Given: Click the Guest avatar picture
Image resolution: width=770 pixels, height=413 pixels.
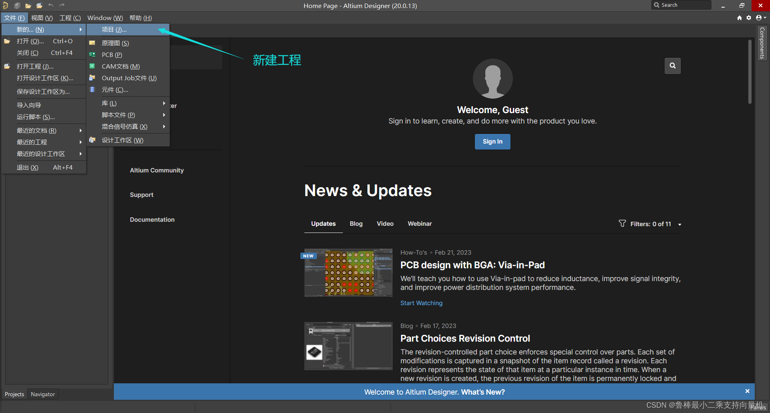Looking at the screenshot, I should point(492,79).
